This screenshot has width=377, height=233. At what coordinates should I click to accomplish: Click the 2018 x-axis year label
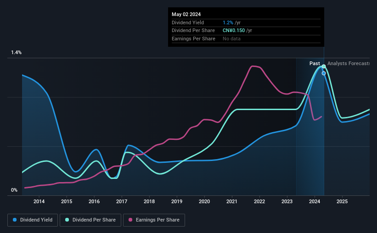[149, 201]
